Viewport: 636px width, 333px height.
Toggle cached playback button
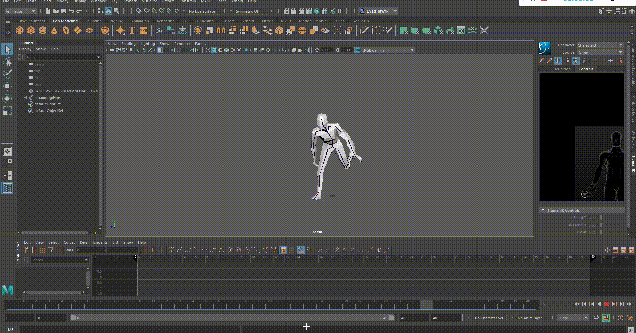coord(606,318)
